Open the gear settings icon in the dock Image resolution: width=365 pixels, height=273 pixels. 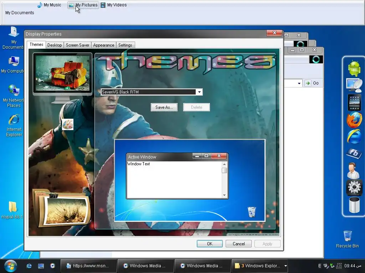tap(354, 187)
